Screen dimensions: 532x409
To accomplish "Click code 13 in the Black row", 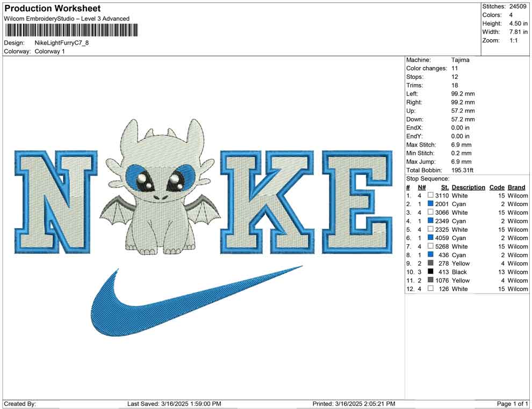I will (x=501, y=272).
